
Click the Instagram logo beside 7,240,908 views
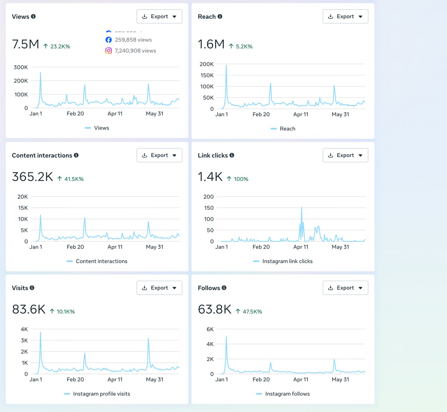[109, 51]
